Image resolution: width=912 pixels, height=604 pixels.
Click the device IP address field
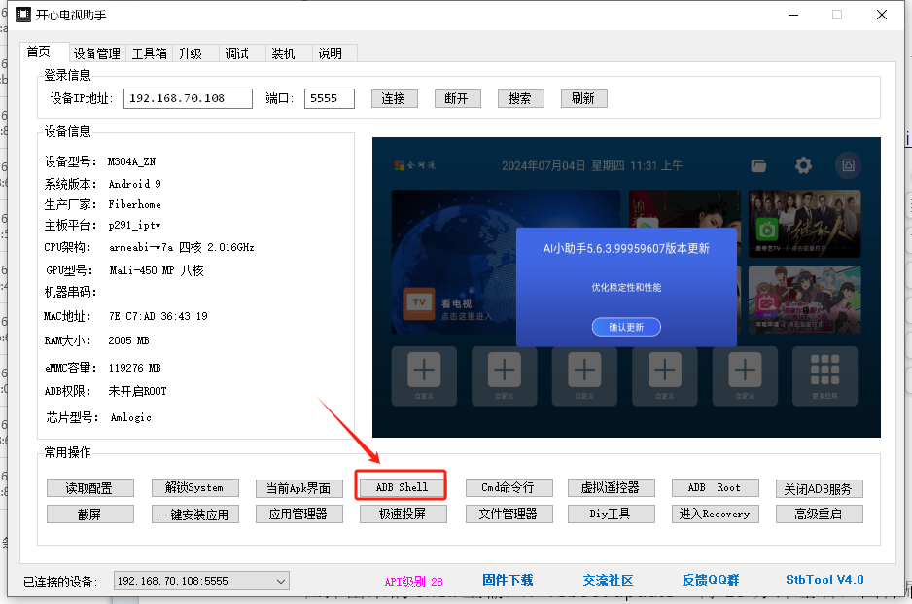click(188, 98)
